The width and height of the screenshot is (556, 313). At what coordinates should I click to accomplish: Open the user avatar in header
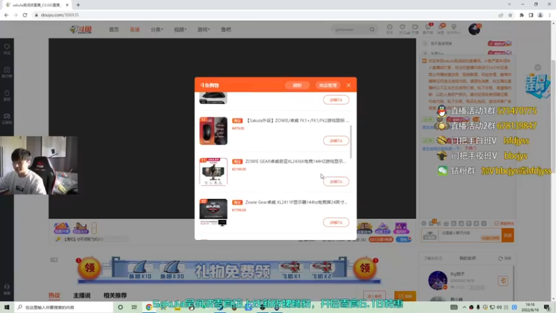pos(474,29)
